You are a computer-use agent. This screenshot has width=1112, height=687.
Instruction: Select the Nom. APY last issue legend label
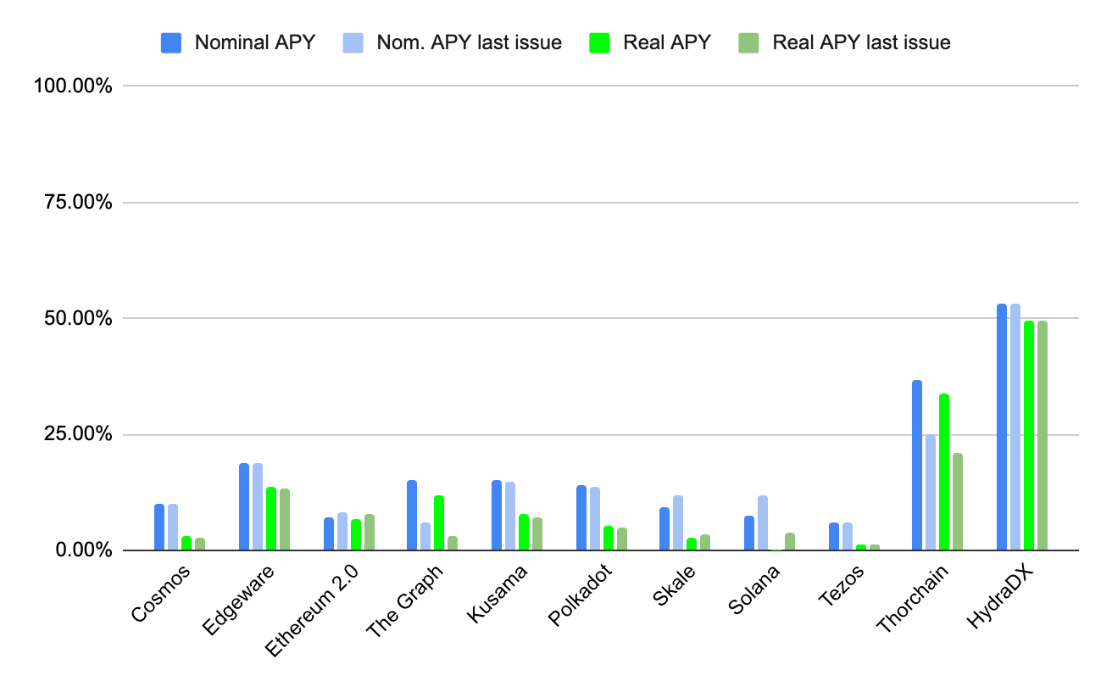[469, 42]
